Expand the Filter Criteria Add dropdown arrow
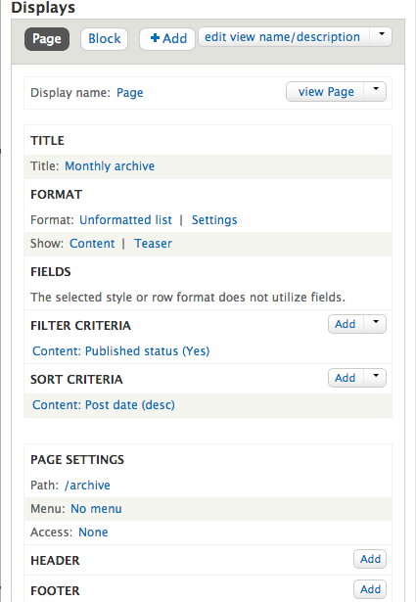 tap(375, 324)
